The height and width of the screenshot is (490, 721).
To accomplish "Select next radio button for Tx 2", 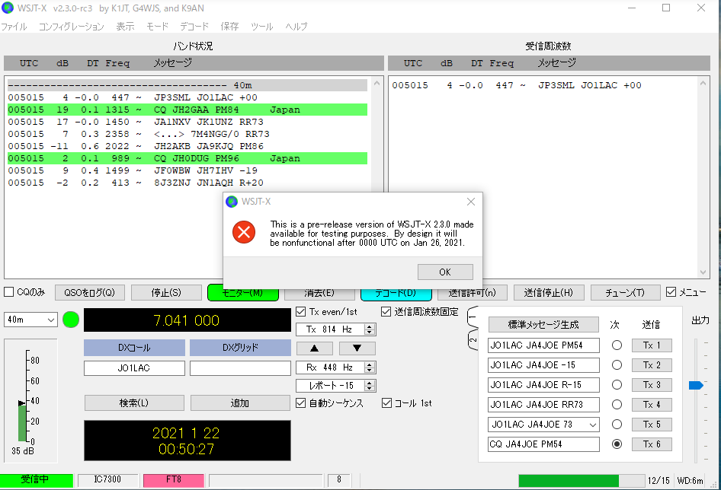I will click(x=617, y=365).
